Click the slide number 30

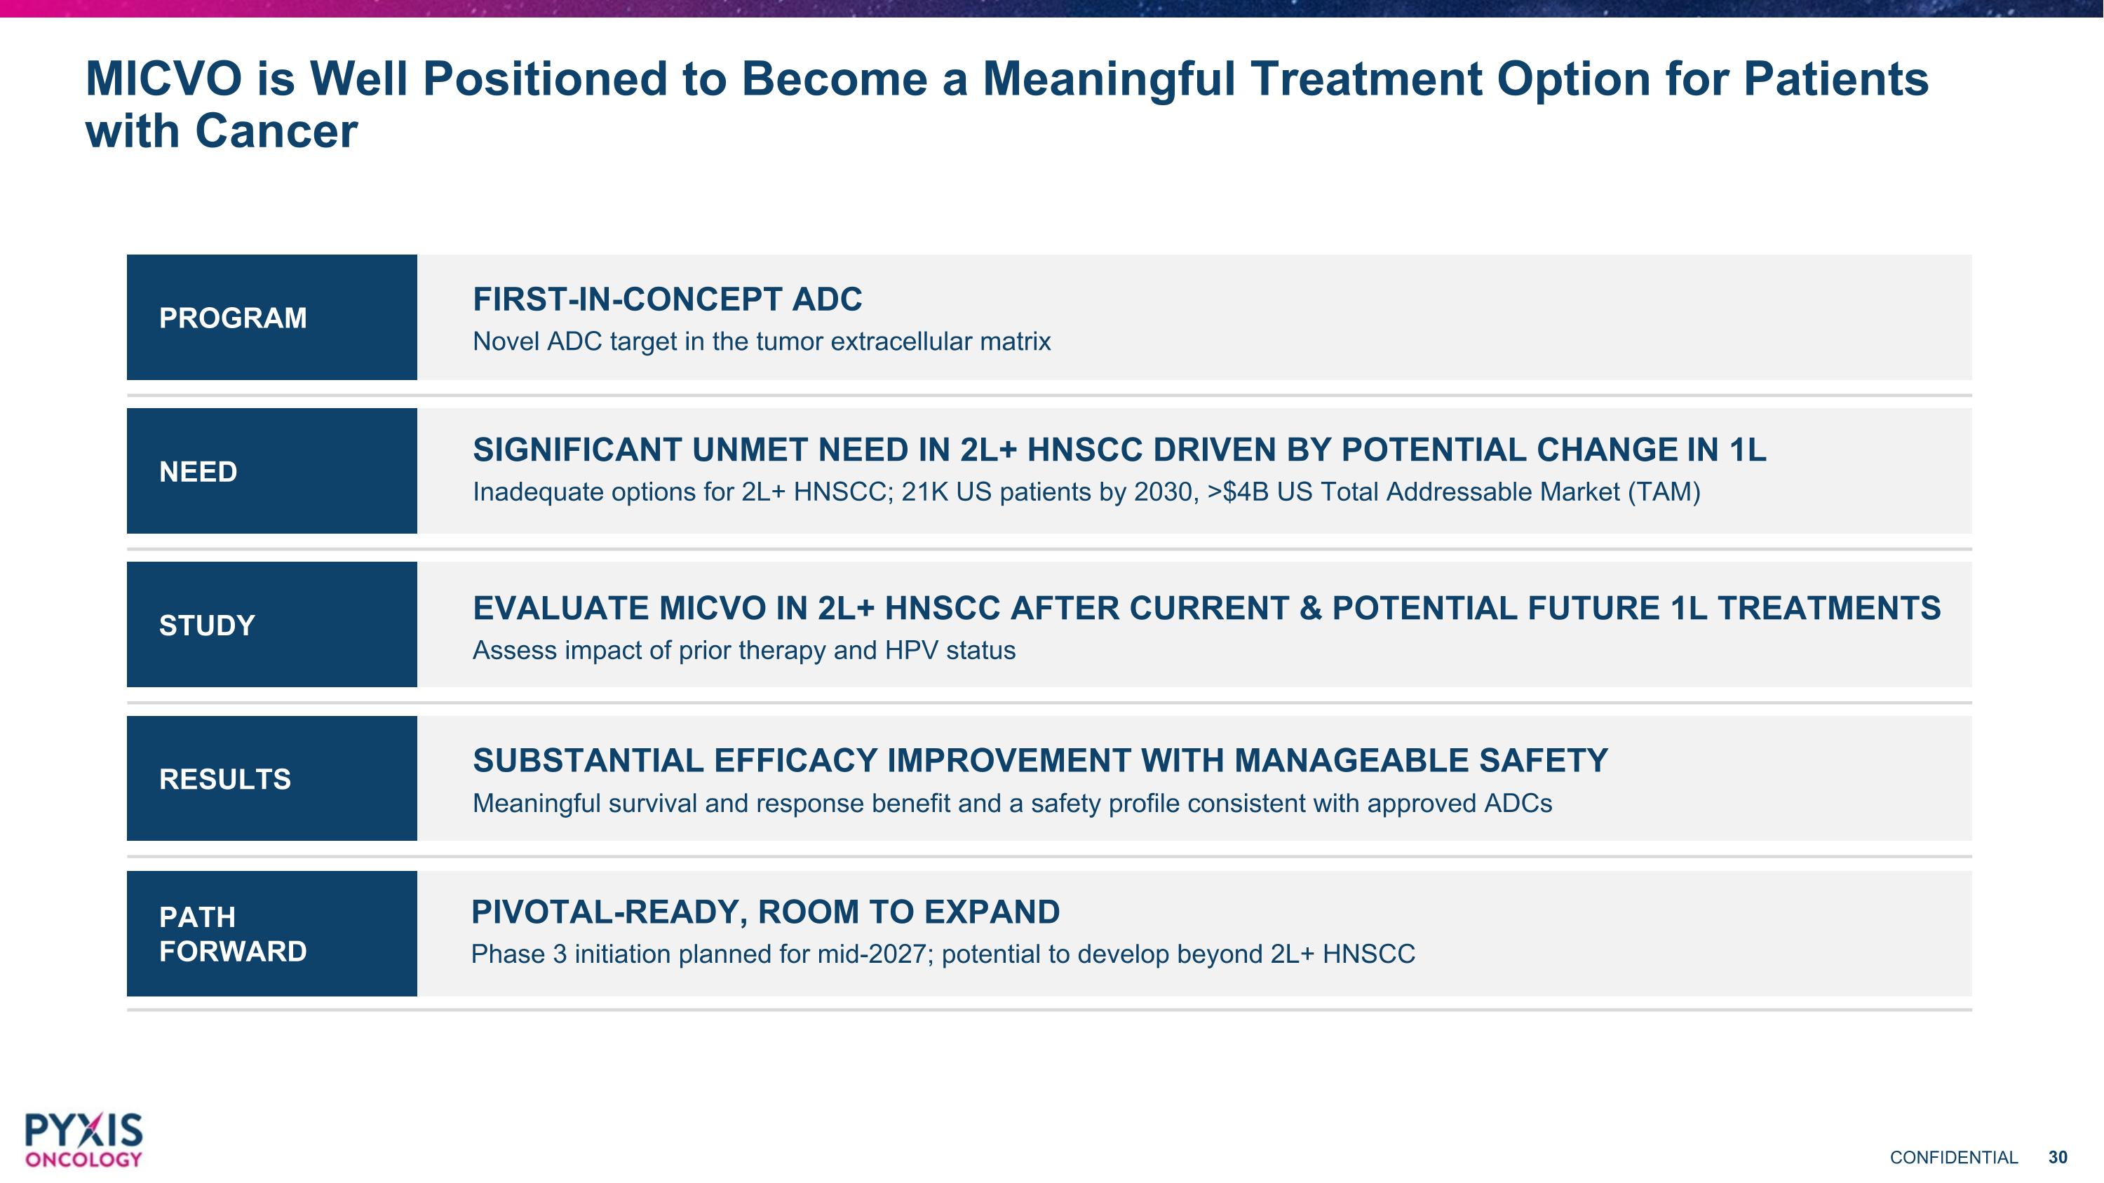(2058, 1158)
